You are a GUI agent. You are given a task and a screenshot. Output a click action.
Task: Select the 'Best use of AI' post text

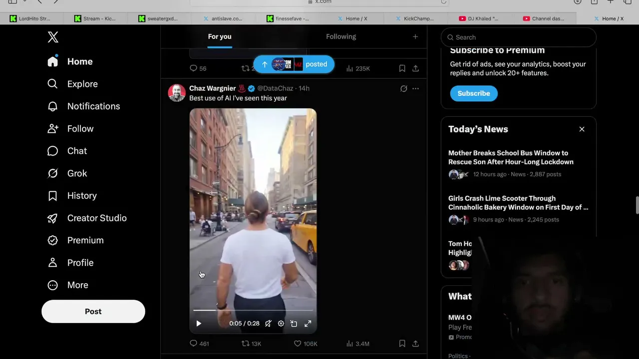pyautogui.click(x=238, y=98)
